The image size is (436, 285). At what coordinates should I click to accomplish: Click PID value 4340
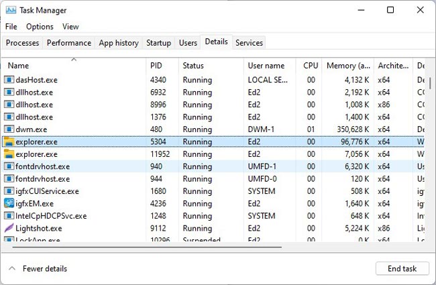pos(158,80)
